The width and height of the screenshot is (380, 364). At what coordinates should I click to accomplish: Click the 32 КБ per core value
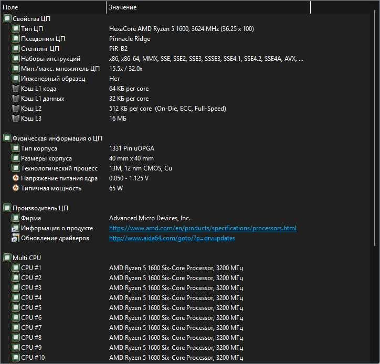[129, 98]
